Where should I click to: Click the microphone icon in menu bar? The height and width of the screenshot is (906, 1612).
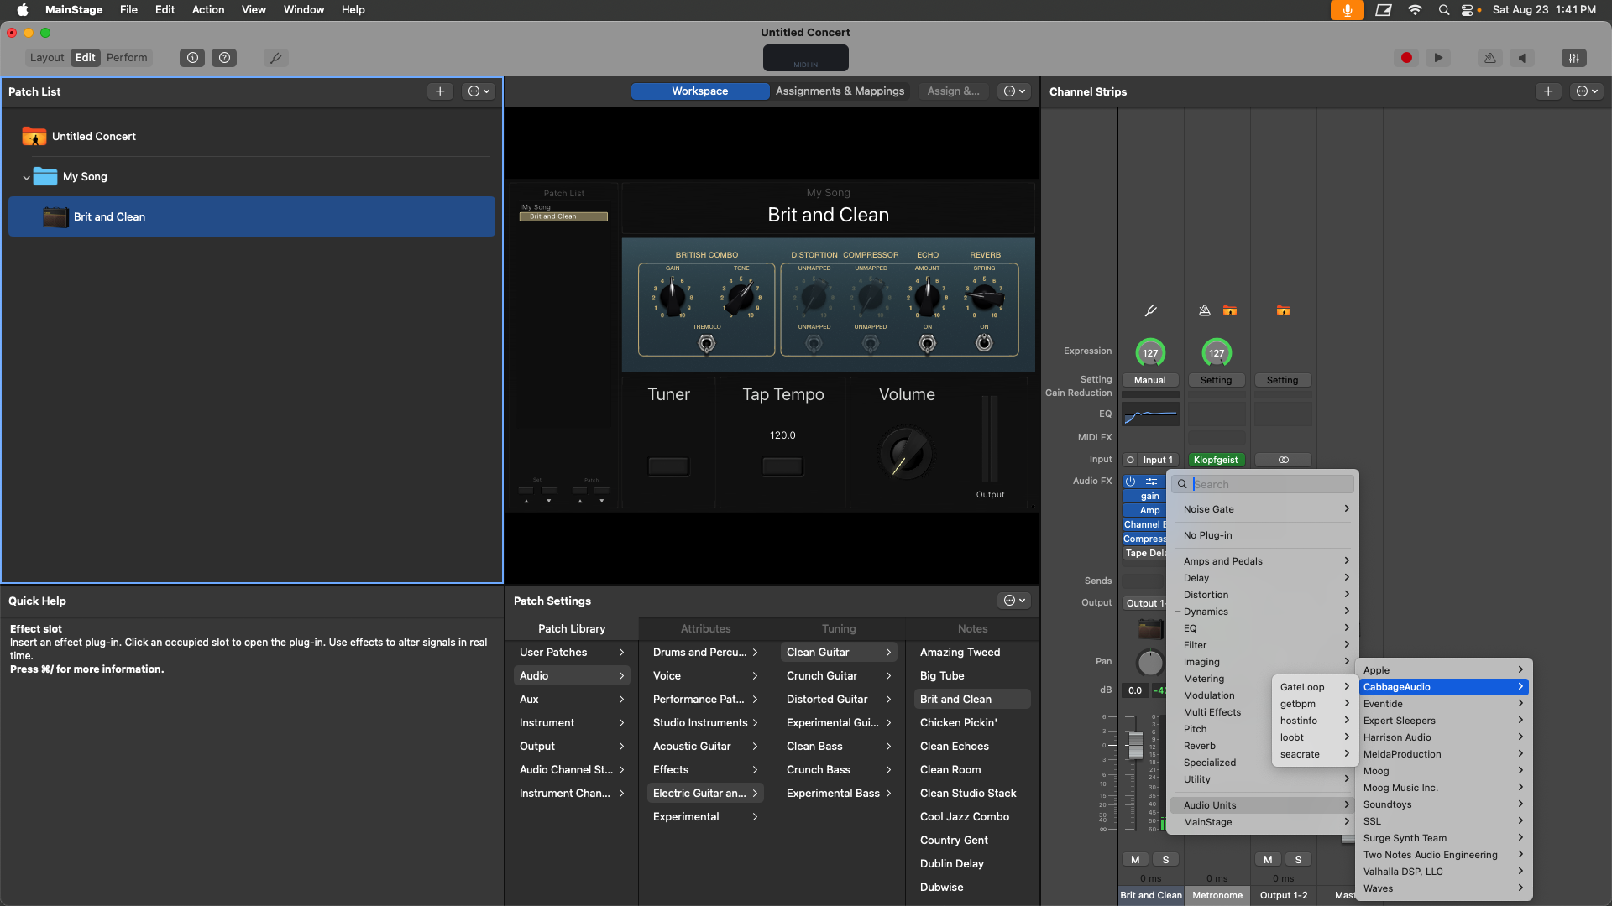coord(1347,10)
